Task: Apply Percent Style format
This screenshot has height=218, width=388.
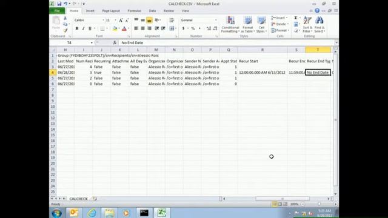Action: pos(193,28)
